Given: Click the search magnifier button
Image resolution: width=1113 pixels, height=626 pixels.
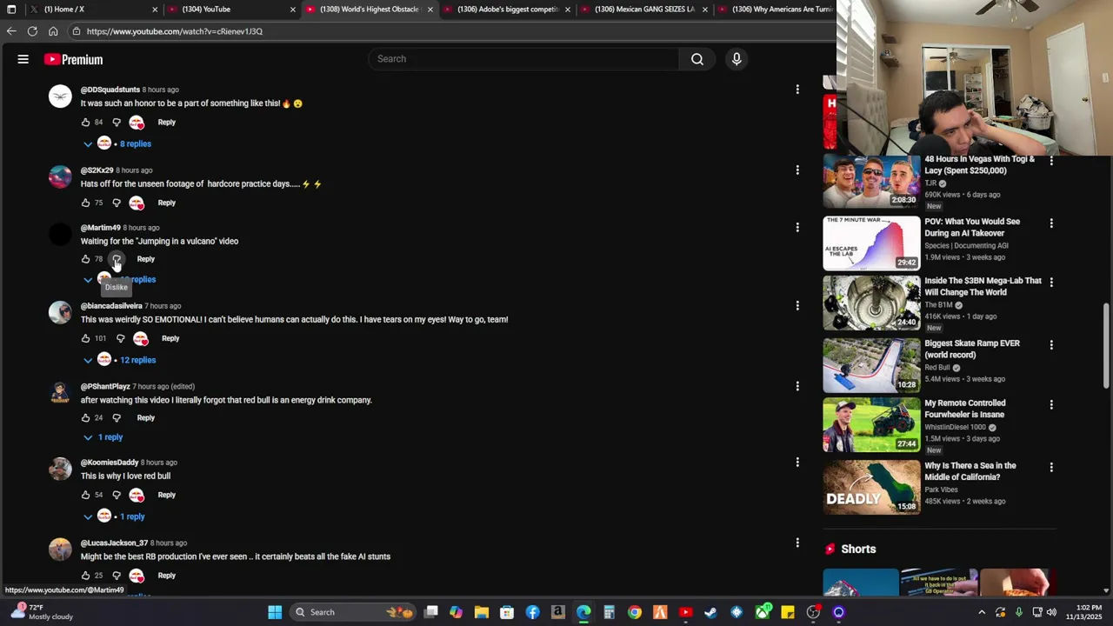Looking at the screenshot, I should (697, 59).
